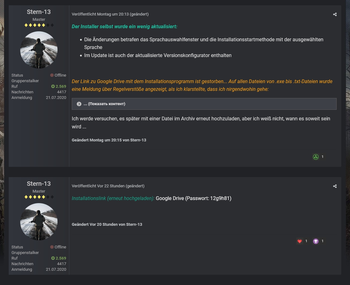Click the "Veröffentlicht Montag um 20:13" timestamp
Viewport: 350px width, 285px height.
click(x=100, y=14)
